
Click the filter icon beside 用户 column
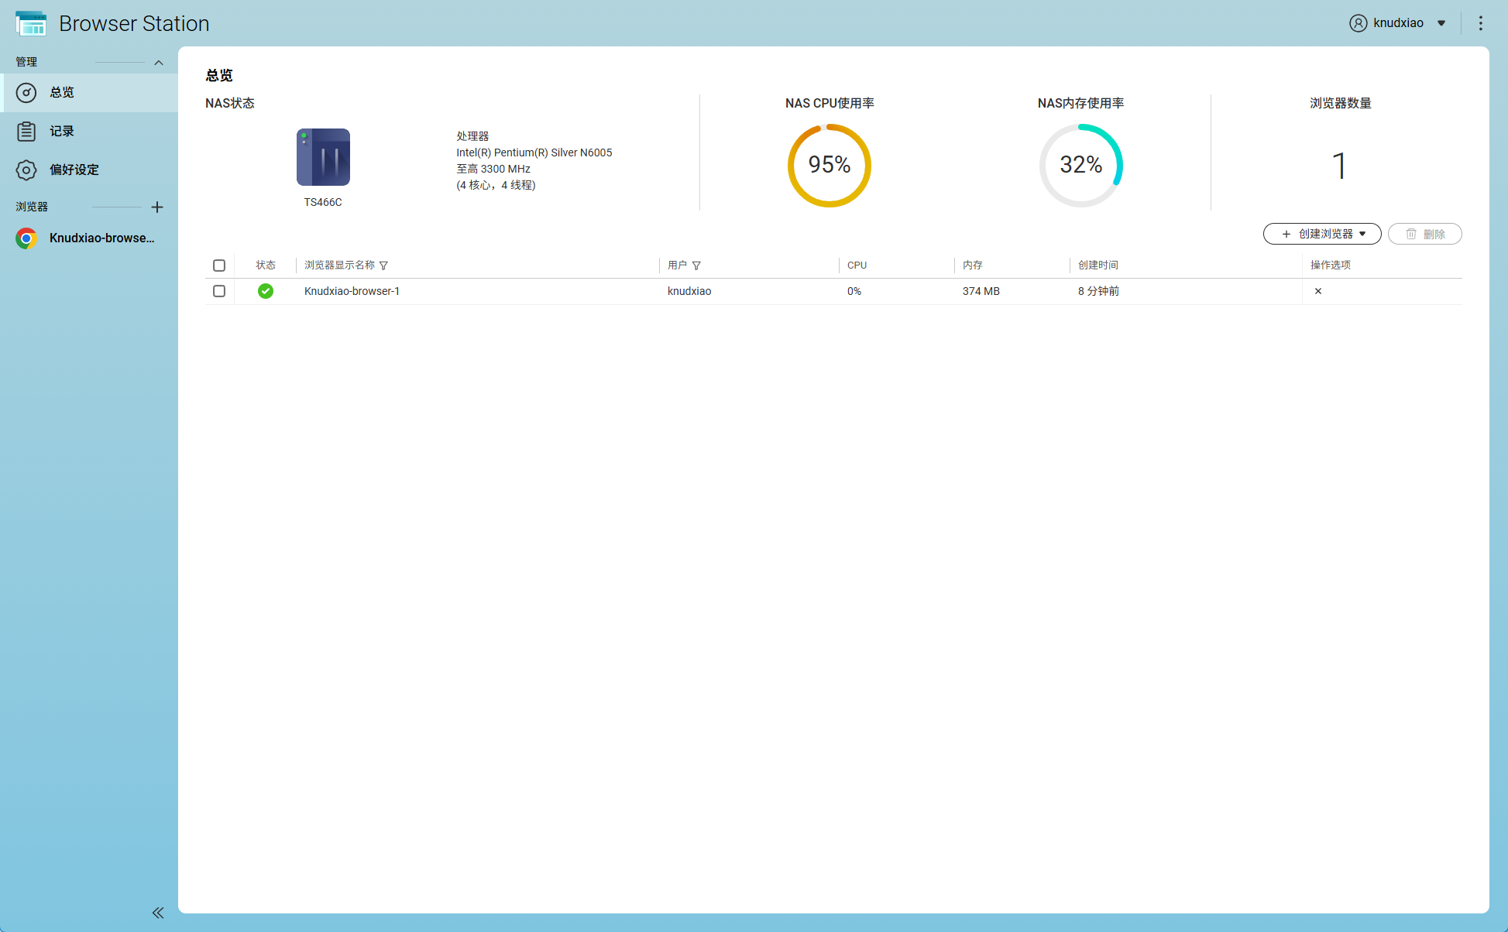pos(696,266)
